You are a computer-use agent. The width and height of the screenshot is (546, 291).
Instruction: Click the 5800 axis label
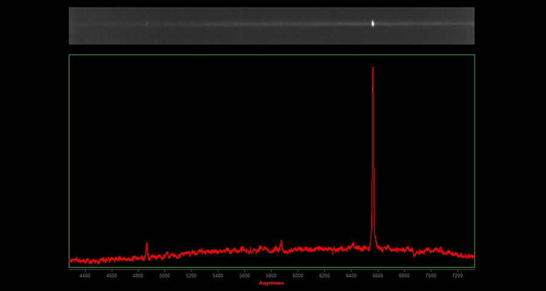click(271, 275)
